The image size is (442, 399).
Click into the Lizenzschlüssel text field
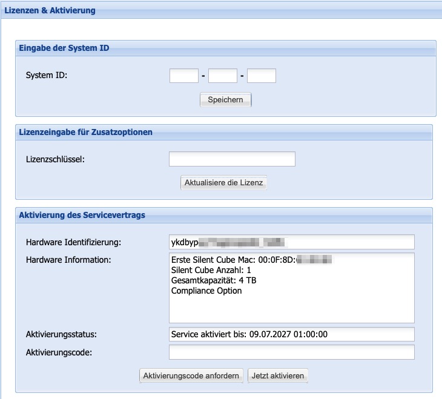(231, 159)
